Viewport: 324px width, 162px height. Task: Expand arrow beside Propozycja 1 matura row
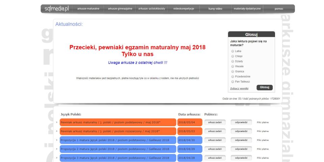(57, 140)
